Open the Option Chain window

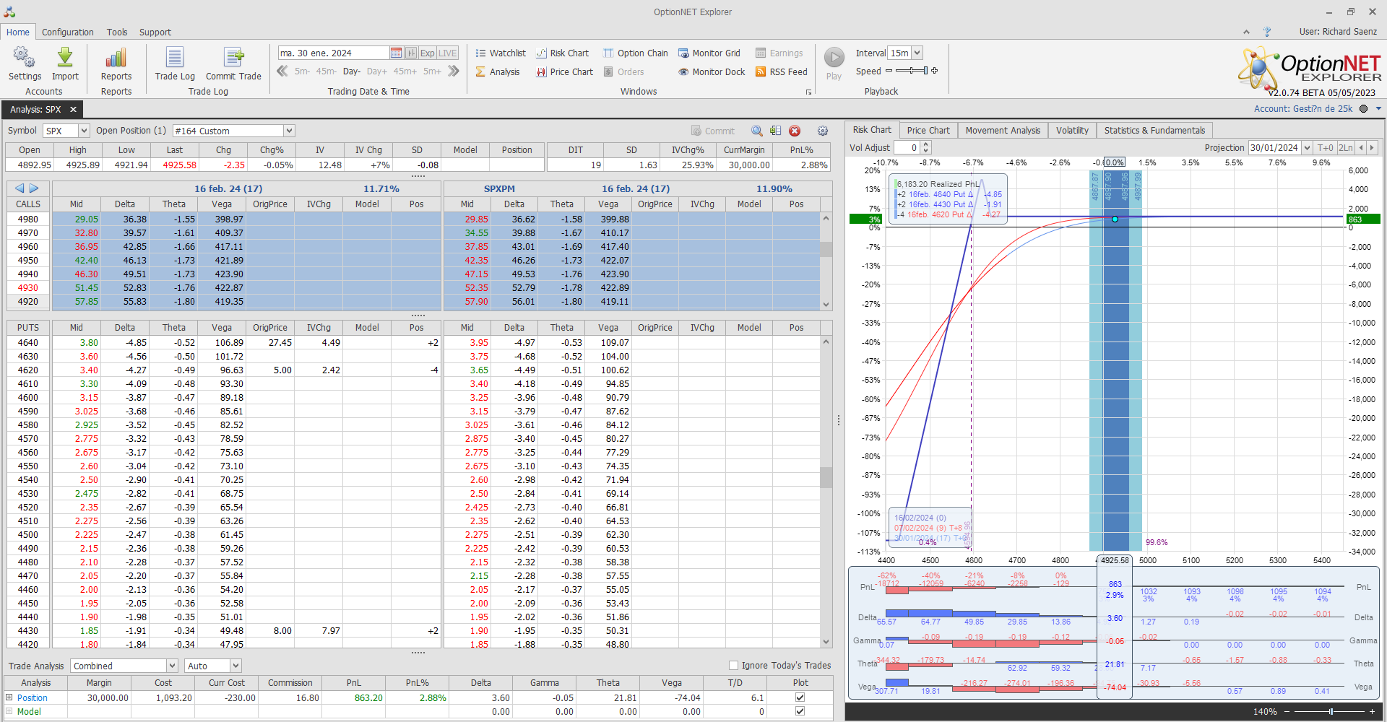coord(635,53)
